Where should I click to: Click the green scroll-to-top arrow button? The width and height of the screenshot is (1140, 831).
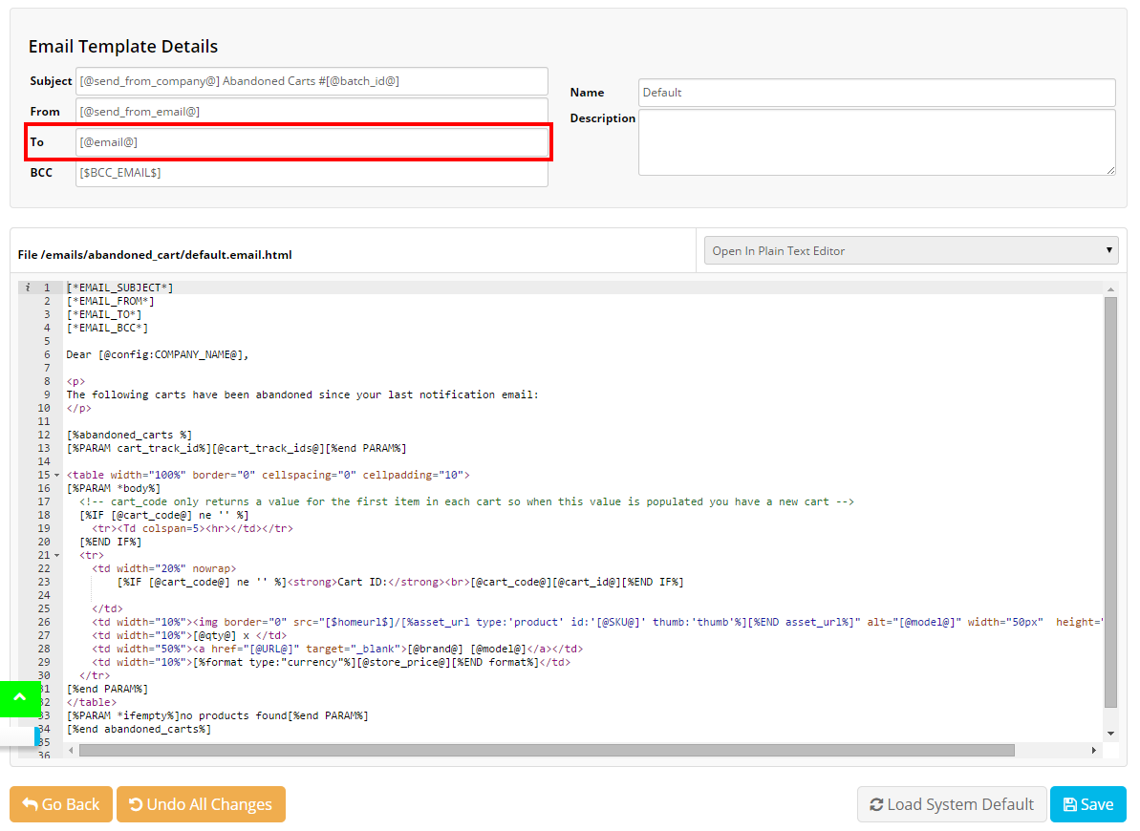pos(20,698)
